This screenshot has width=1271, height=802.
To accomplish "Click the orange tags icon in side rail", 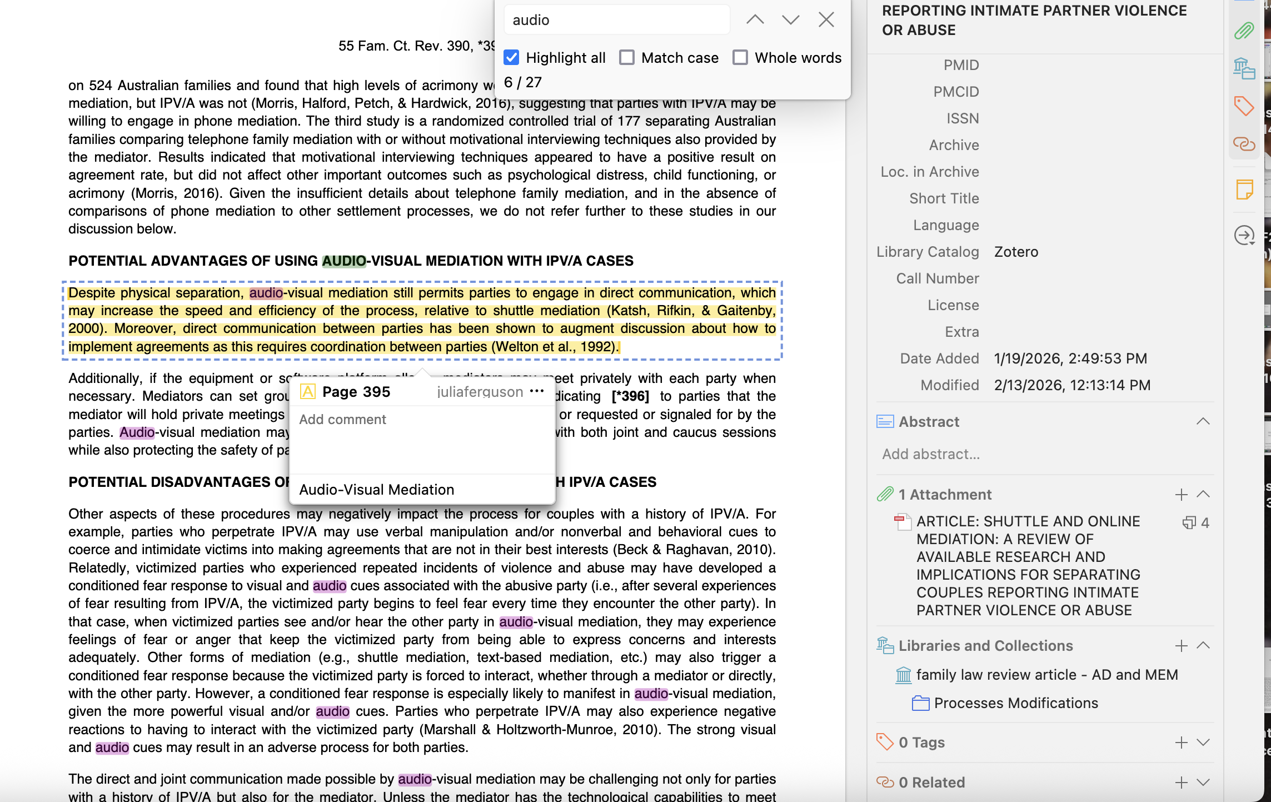I will (1244, 106).
